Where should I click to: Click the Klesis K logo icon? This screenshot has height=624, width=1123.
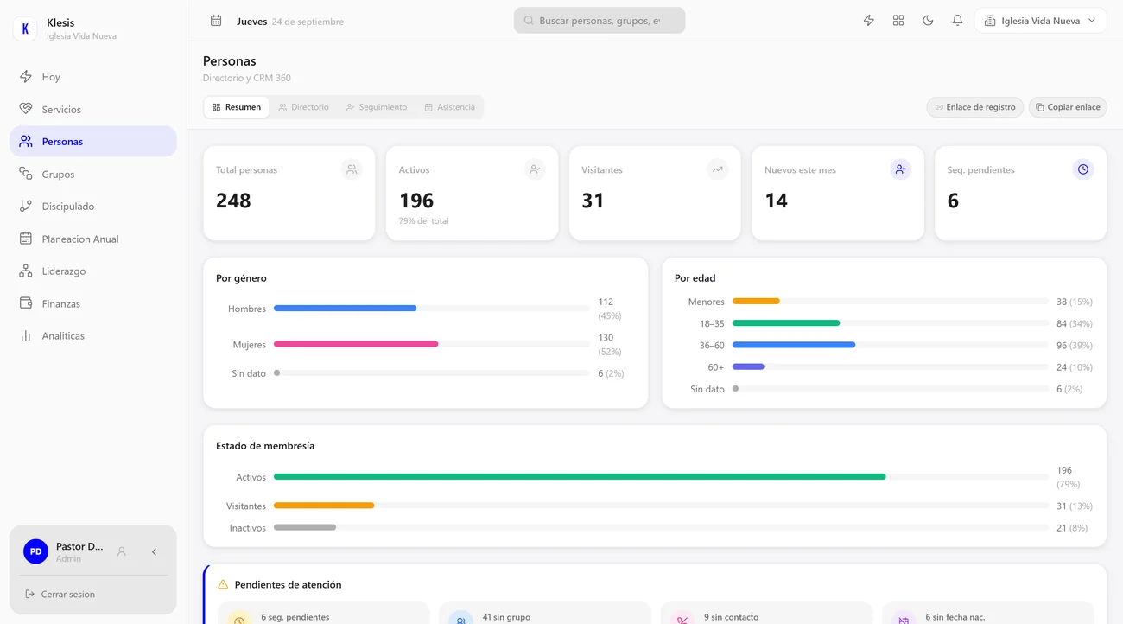[x=25, y=29]
